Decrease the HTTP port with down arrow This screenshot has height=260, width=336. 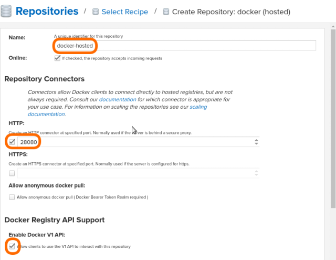coord(256,144)
